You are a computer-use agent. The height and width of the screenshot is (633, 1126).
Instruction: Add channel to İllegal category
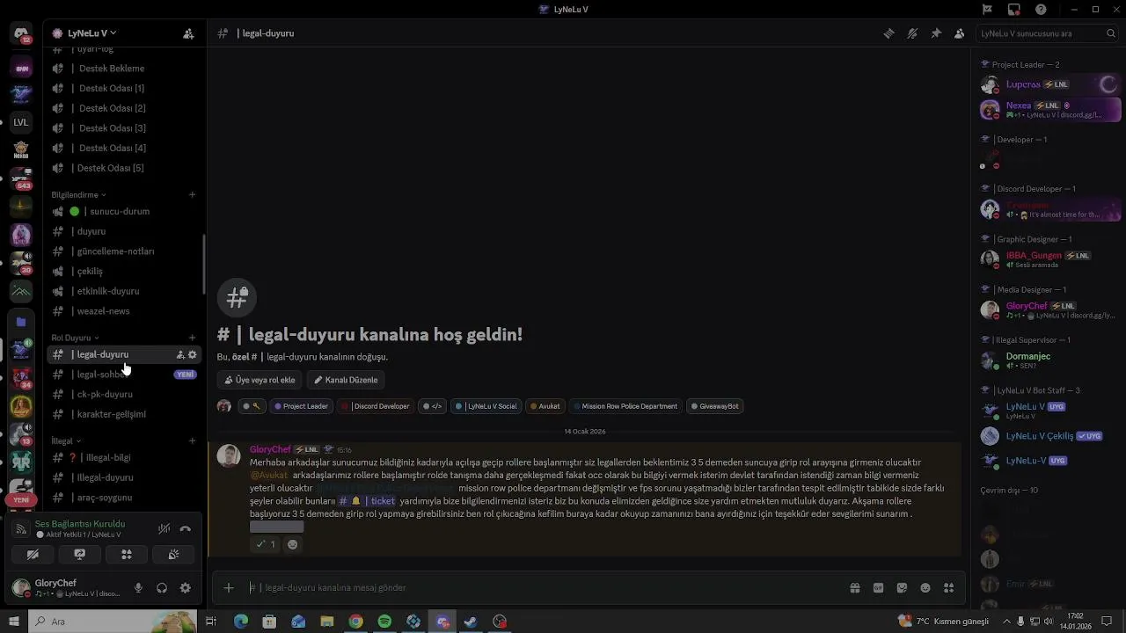(193, 441)
